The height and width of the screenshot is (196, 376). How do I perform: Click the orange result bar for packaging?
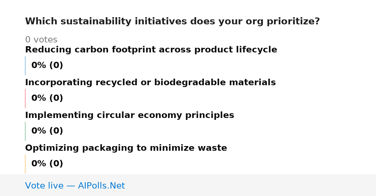[25, 164]
